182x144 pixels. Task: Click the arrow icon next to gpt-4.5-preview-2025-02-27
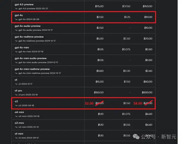16,9
